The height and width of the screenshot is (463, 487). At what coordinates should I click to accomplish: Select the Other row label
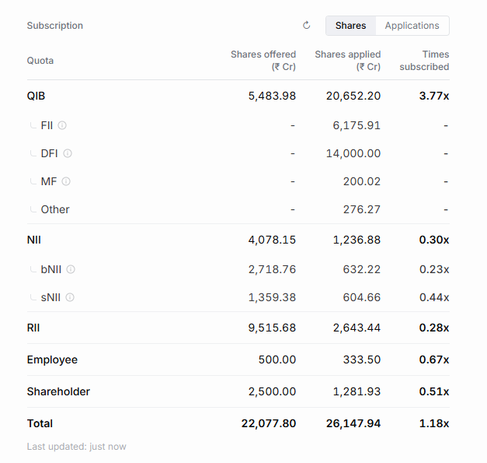click(x=55, y=209)
